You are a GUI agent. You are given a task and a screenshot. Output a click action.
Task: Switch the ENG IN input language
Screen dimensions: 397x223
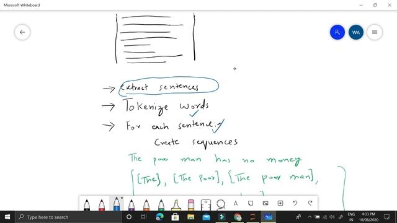(351, 217)
